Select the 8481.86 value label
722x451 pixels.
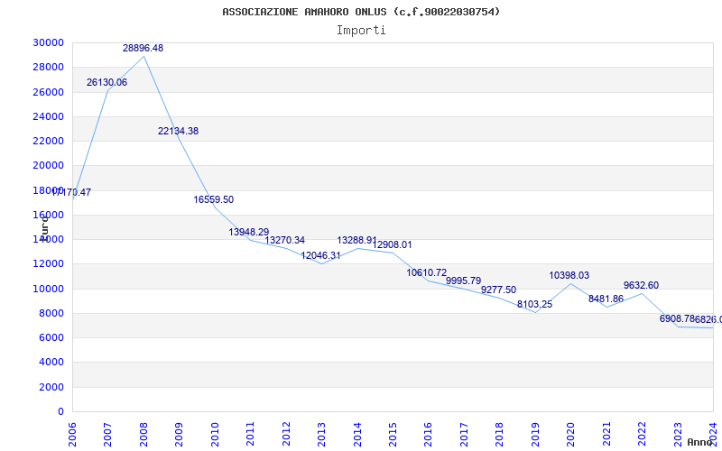606,299
